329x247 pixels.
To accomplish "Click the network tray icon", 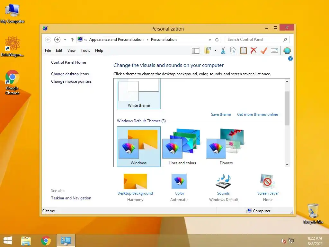I will pyautogui.click(x=291, y=241).
